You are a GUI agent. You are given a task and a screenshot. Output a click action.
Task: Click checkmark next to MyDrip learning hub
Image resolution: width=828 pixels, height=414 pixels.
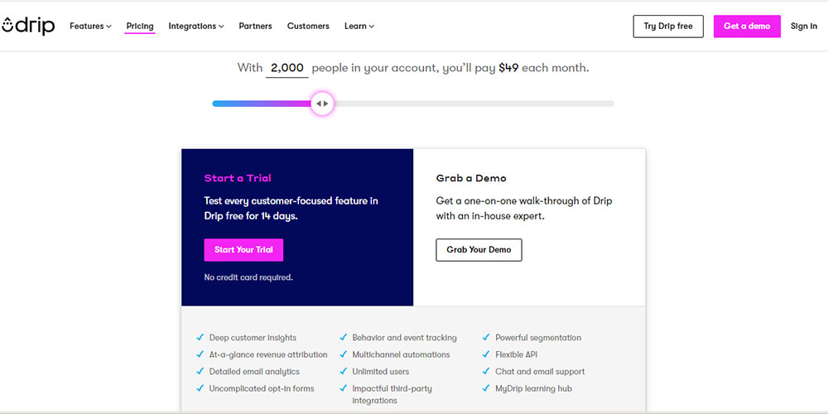click(x=486, y=388)
